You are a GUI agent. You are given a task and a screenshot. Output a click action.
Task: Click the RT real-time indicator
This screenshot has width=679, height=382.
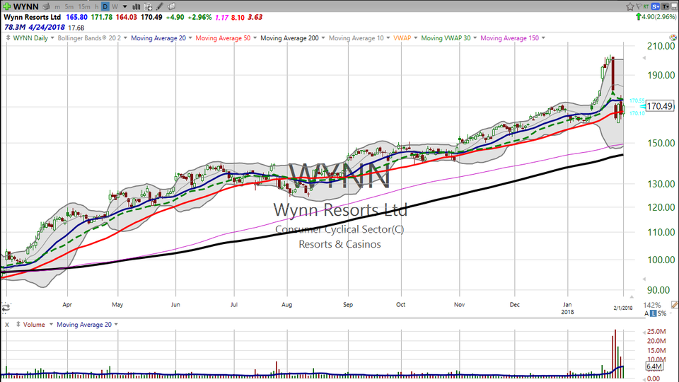646,6
